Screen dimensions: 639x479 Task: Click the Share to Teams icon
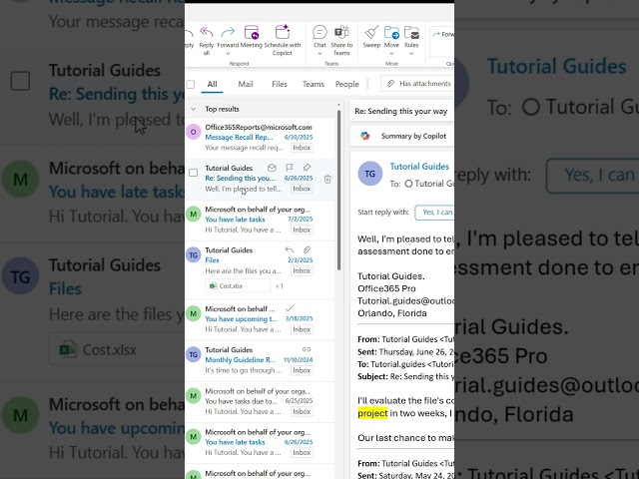point(341,32)
